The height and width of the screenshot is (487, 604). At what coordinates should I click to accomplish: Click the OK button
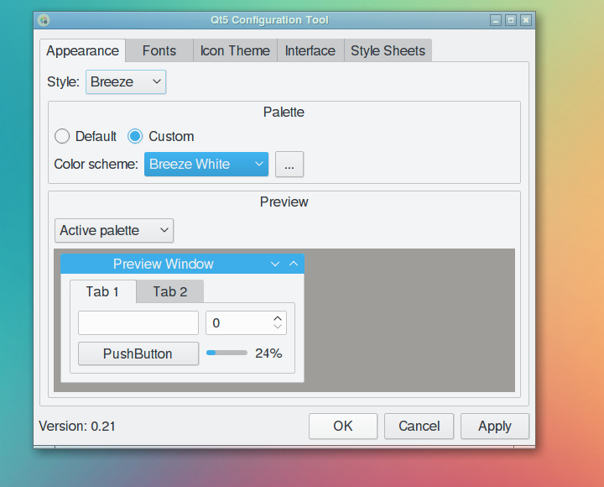click(x=343, y=426)
